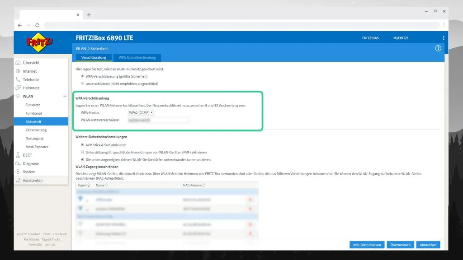
Task: Click the DECT handset icon
Action: 18,155
